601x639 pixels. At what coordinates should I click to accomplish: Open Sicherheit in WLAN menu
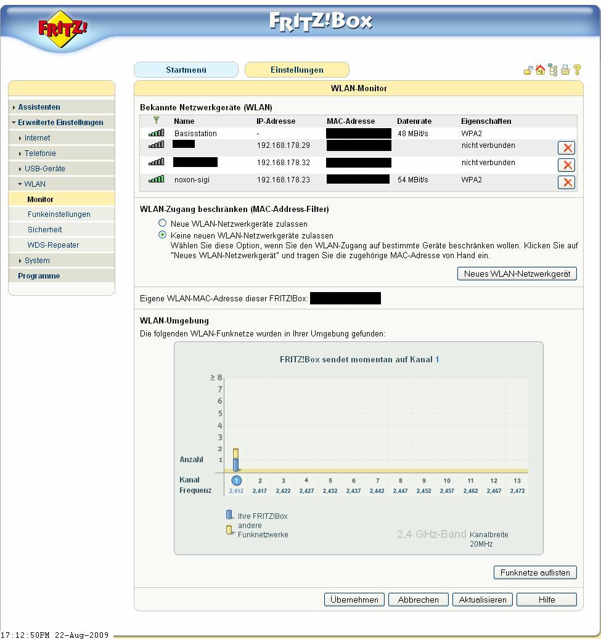click(x=45, y=230)
